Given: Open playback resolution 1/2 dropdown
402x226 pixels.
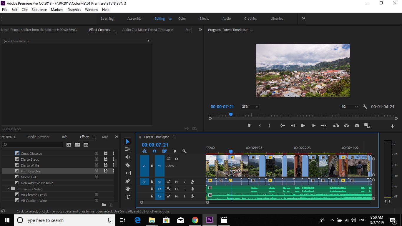Looking at the screenshot, I should pos(349,107).
